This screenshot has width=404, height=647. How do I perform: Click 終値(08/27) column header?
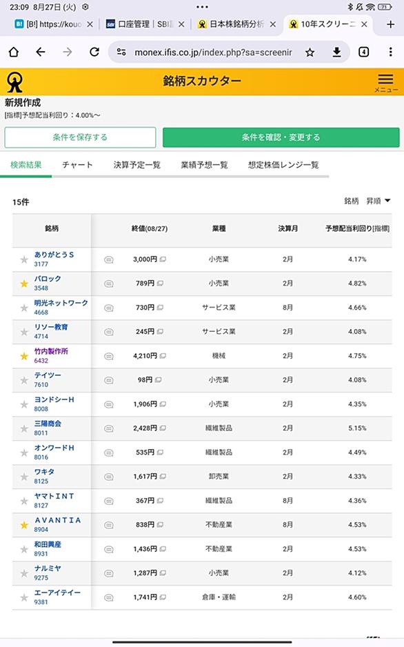point(149,228)
